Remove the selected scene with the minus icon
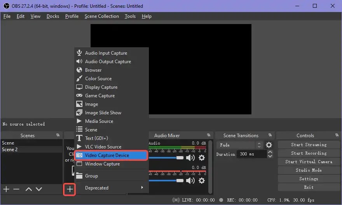 coord(16,189)
